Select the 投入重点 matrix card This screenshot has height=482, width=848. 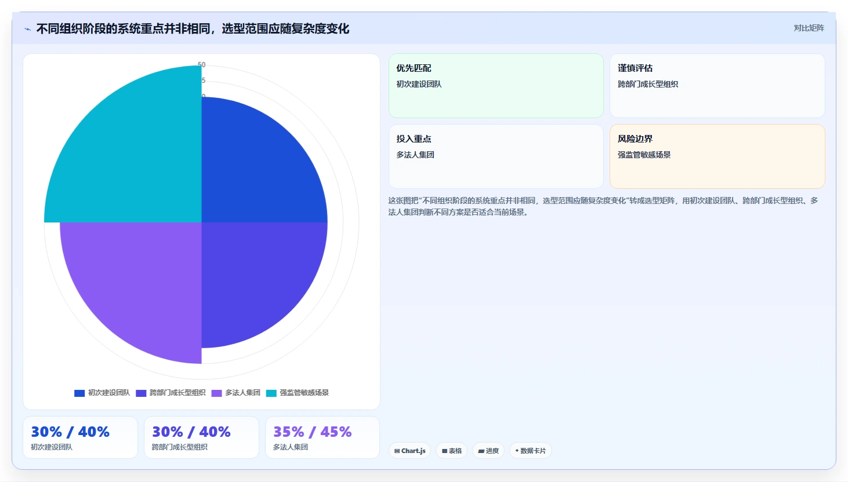click(x=496, y=156)
